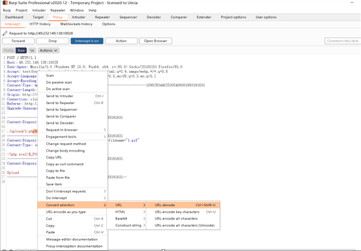The width and height of the screenshot is (361, 251).
Task: Expand the Engagement tools submenu
Action: (x=72, y=137)
